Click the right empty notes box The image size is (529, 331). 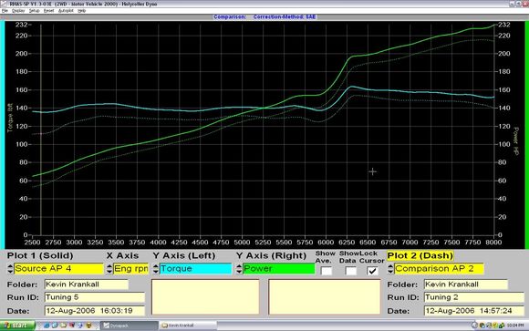pos(325,297)
